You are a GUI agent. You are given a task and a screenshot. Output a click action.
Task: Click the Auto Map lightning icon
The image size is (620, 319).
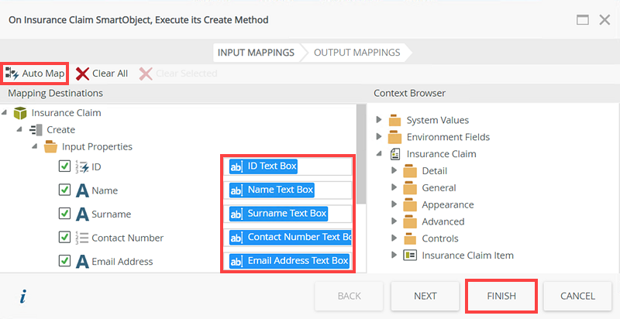point(12,74)
